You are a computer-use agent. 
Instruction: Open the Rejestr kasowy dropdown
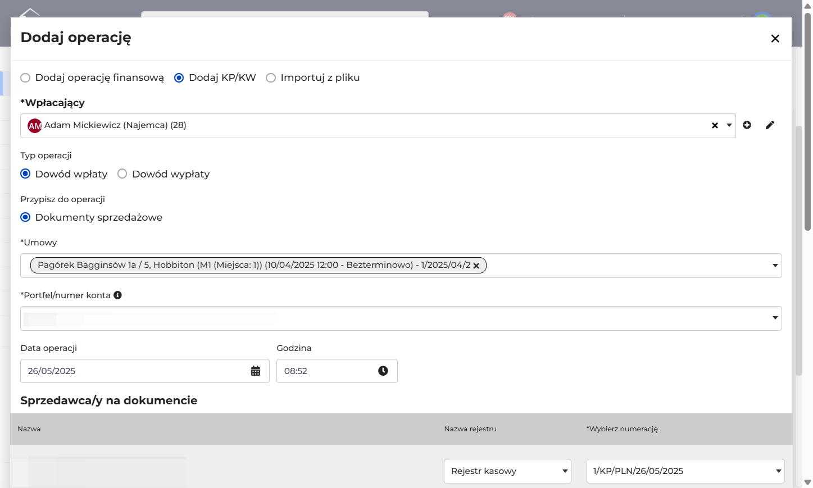coord(507,471)
